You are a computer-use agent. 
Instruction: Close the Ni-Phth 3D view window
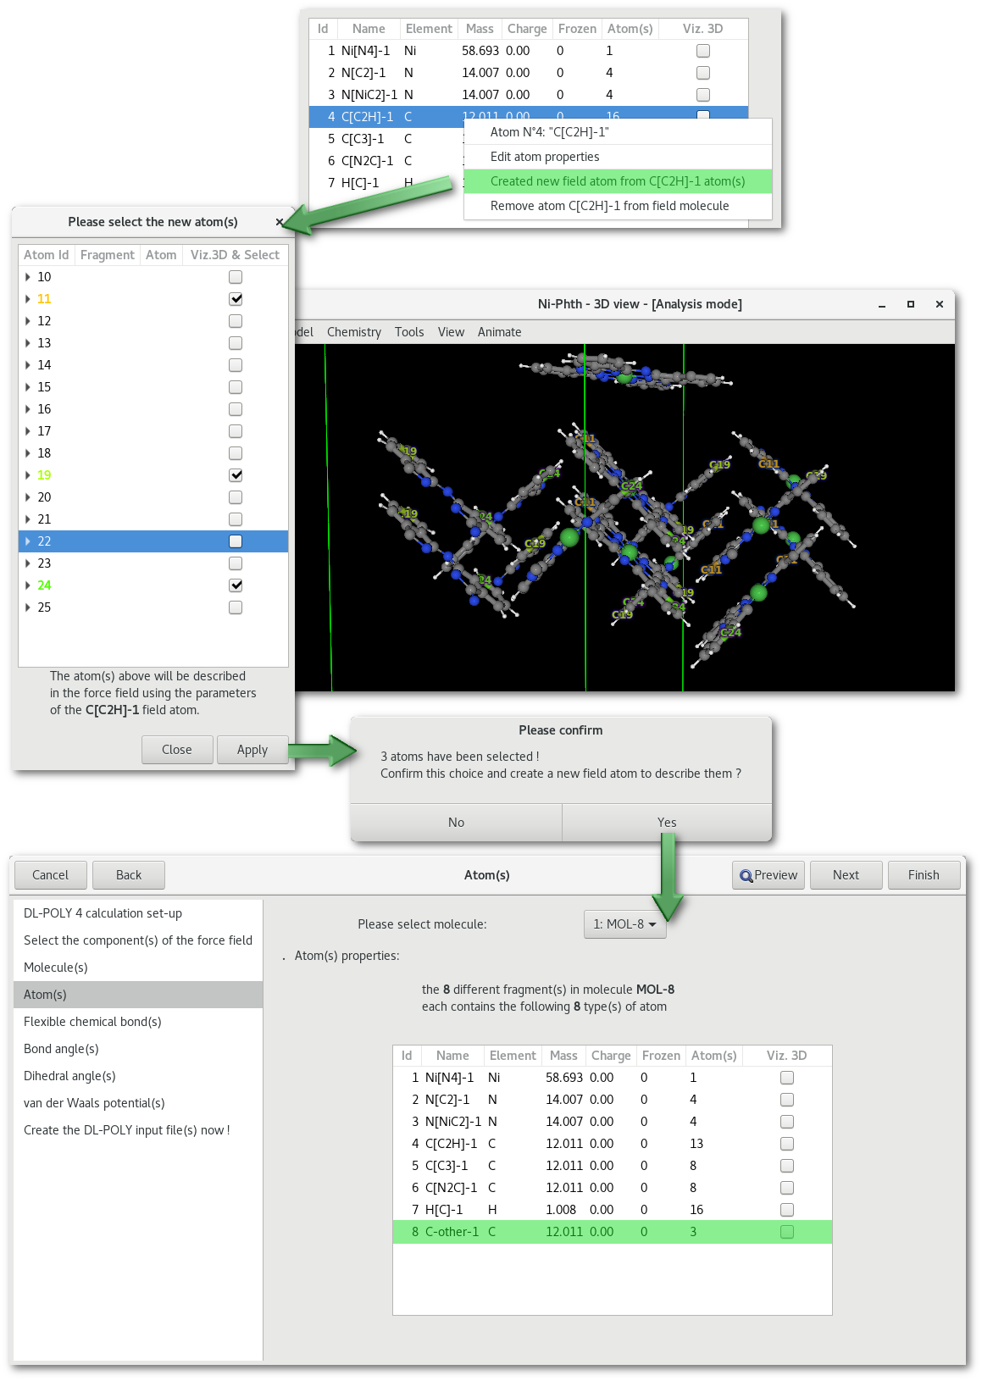(940, 304)
